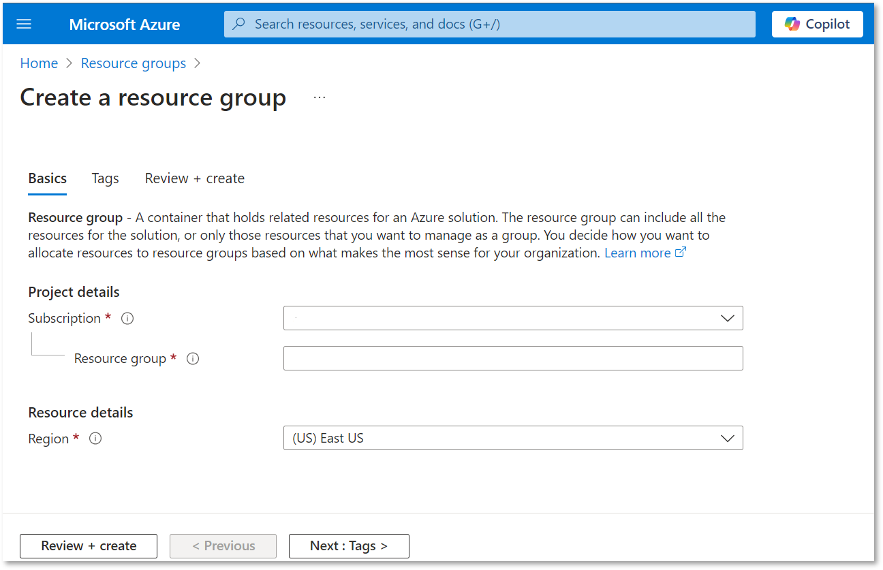Image resolution: width=883 pixels, height=570 pixels.
Task: Open the hamburger portal menu
Action: tap(24, 24)
